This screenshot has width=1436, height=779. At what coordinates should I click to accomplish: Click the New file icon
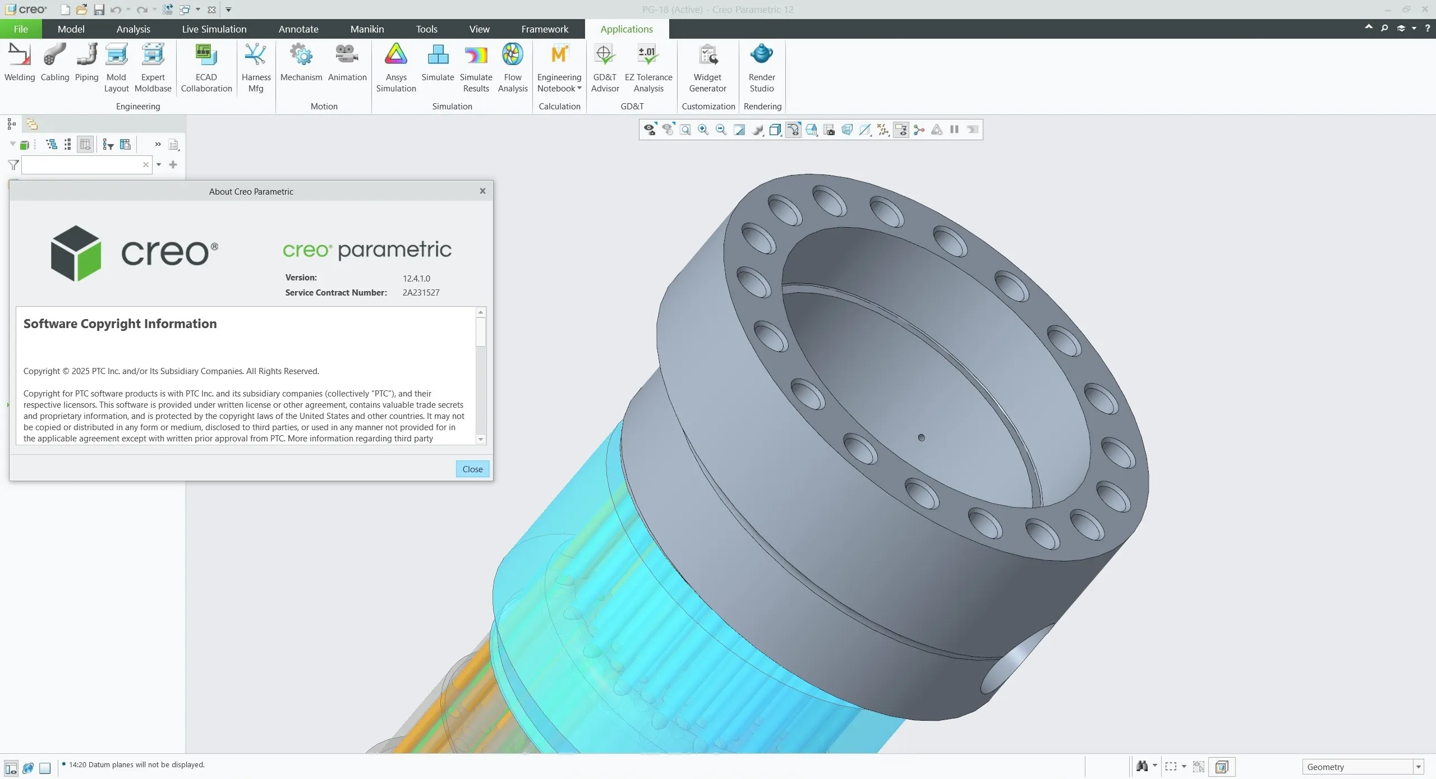coord(65,10)
